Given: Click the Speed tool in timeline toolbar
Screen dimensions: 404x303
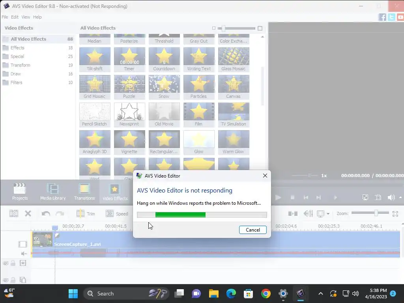Looking at the screenshot, I should (x=117, y=213).
